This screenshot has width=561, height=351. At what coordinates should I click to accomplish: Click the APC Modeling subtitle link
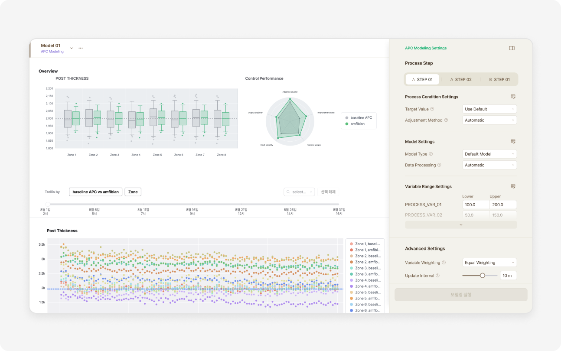pyautogui.click(x=52, y=52)
